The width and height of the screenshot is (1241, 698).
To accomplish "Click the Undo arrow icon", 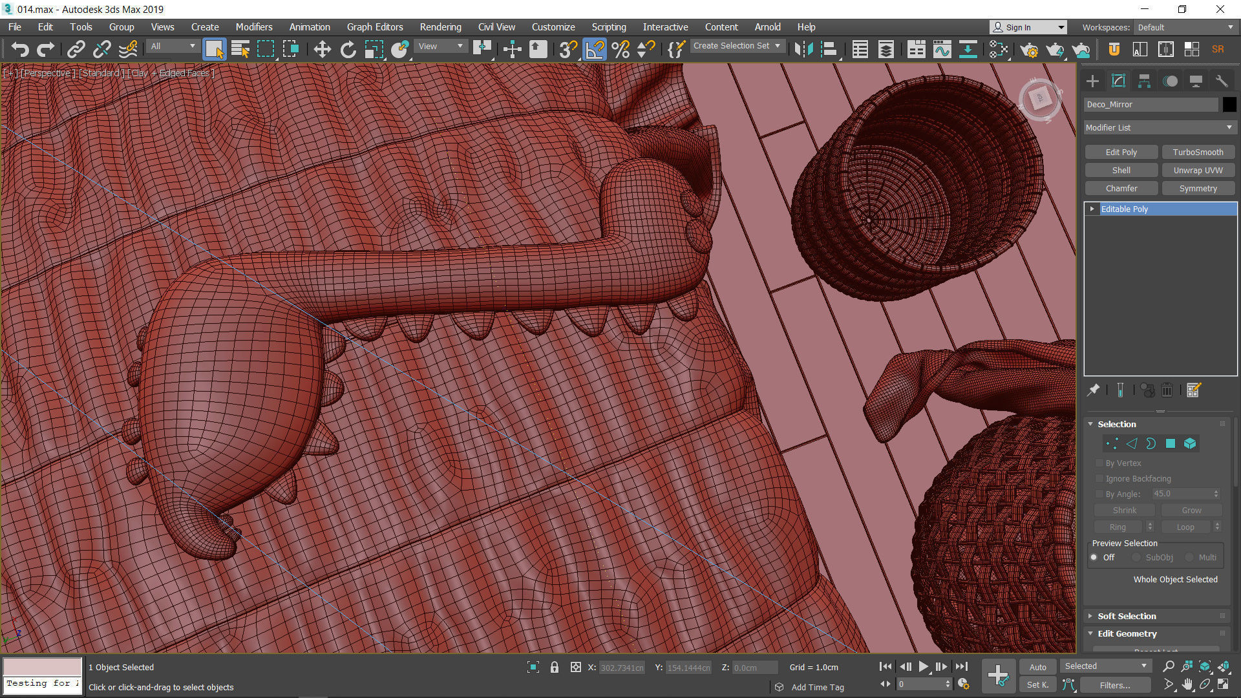I will coord(20,49).
